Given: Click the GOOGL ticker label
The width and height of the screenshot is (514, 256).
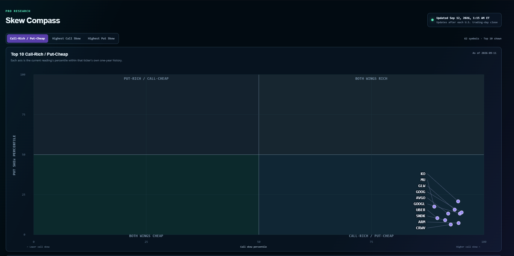Looking at the screenshot, I should pos(419,204).
